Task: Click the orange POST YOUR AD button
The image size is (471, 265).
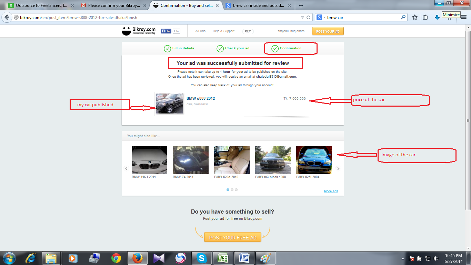Action: (328, 31)
